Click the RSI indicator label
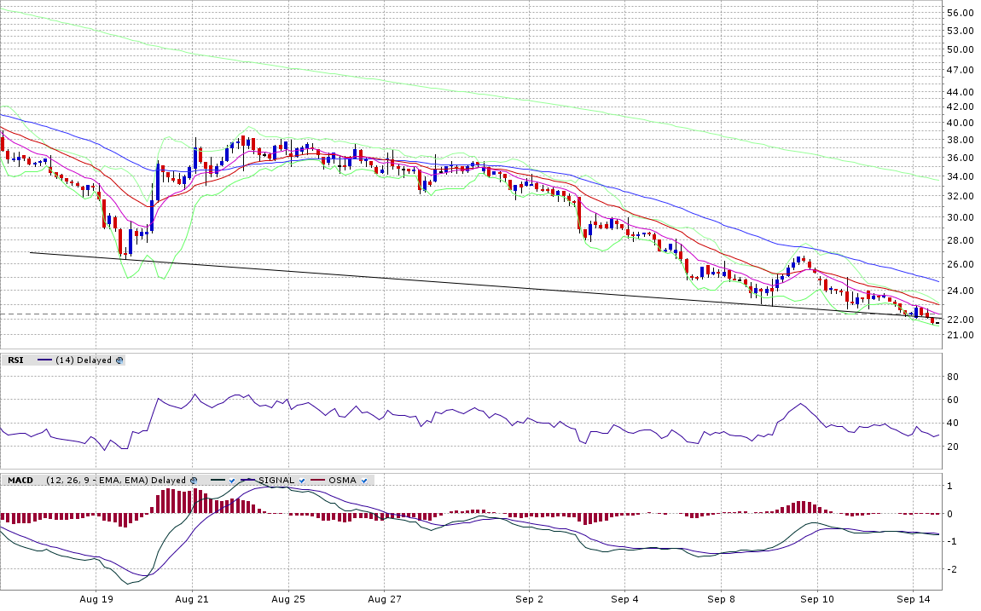 (15, 360)
